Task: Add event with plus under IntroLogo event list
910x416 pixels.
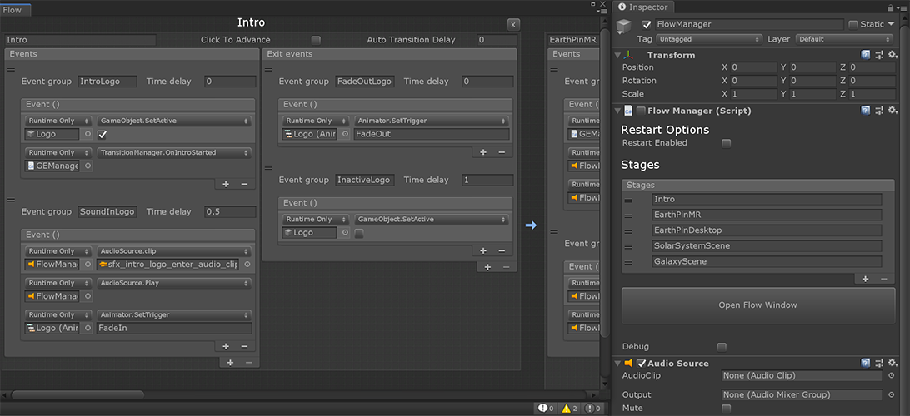Action: tap(226, 184)
